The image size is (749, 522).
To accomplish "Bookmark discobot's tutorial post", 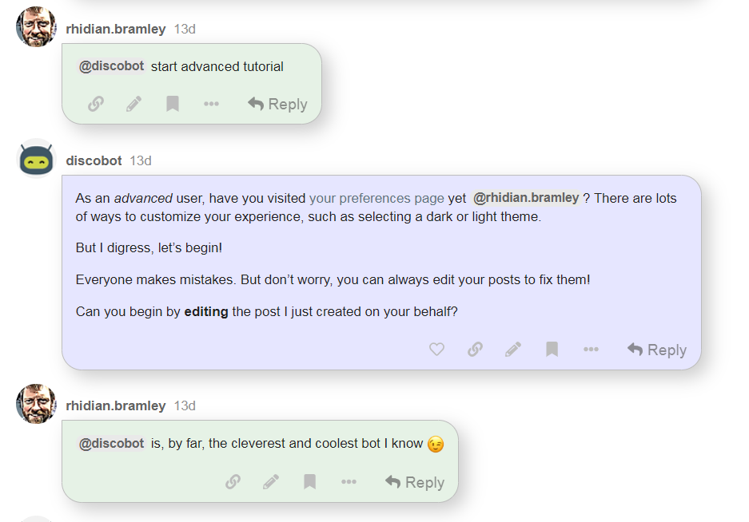I will pos(552,350).
